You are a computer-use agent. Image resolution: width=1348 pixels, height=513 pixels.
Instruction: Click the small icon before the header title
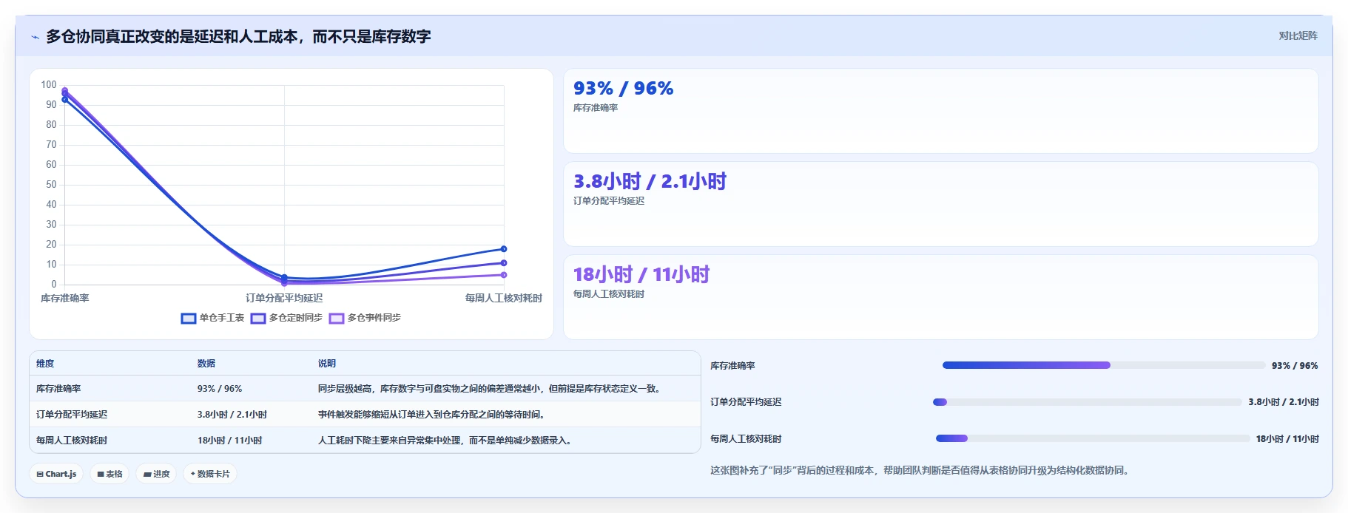point(35,37)
